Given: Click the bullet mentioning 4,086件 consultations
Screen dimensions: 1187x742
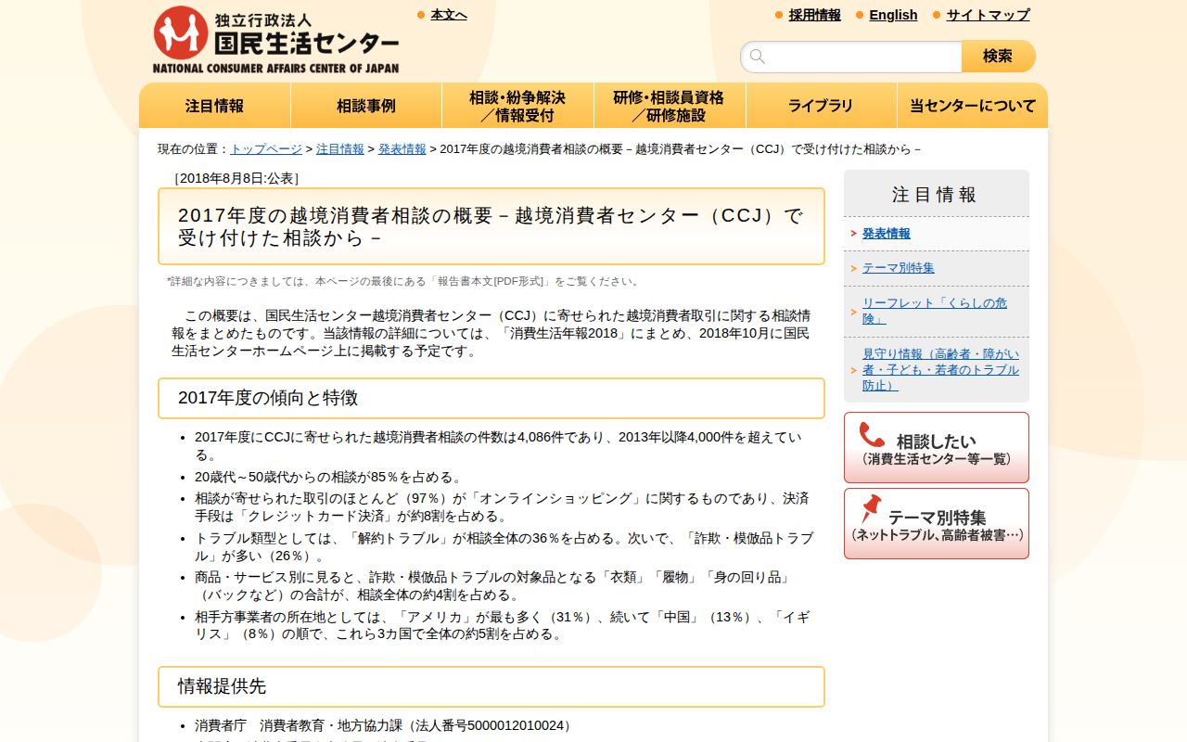Looking at the screenshot, I should (499, 446).
